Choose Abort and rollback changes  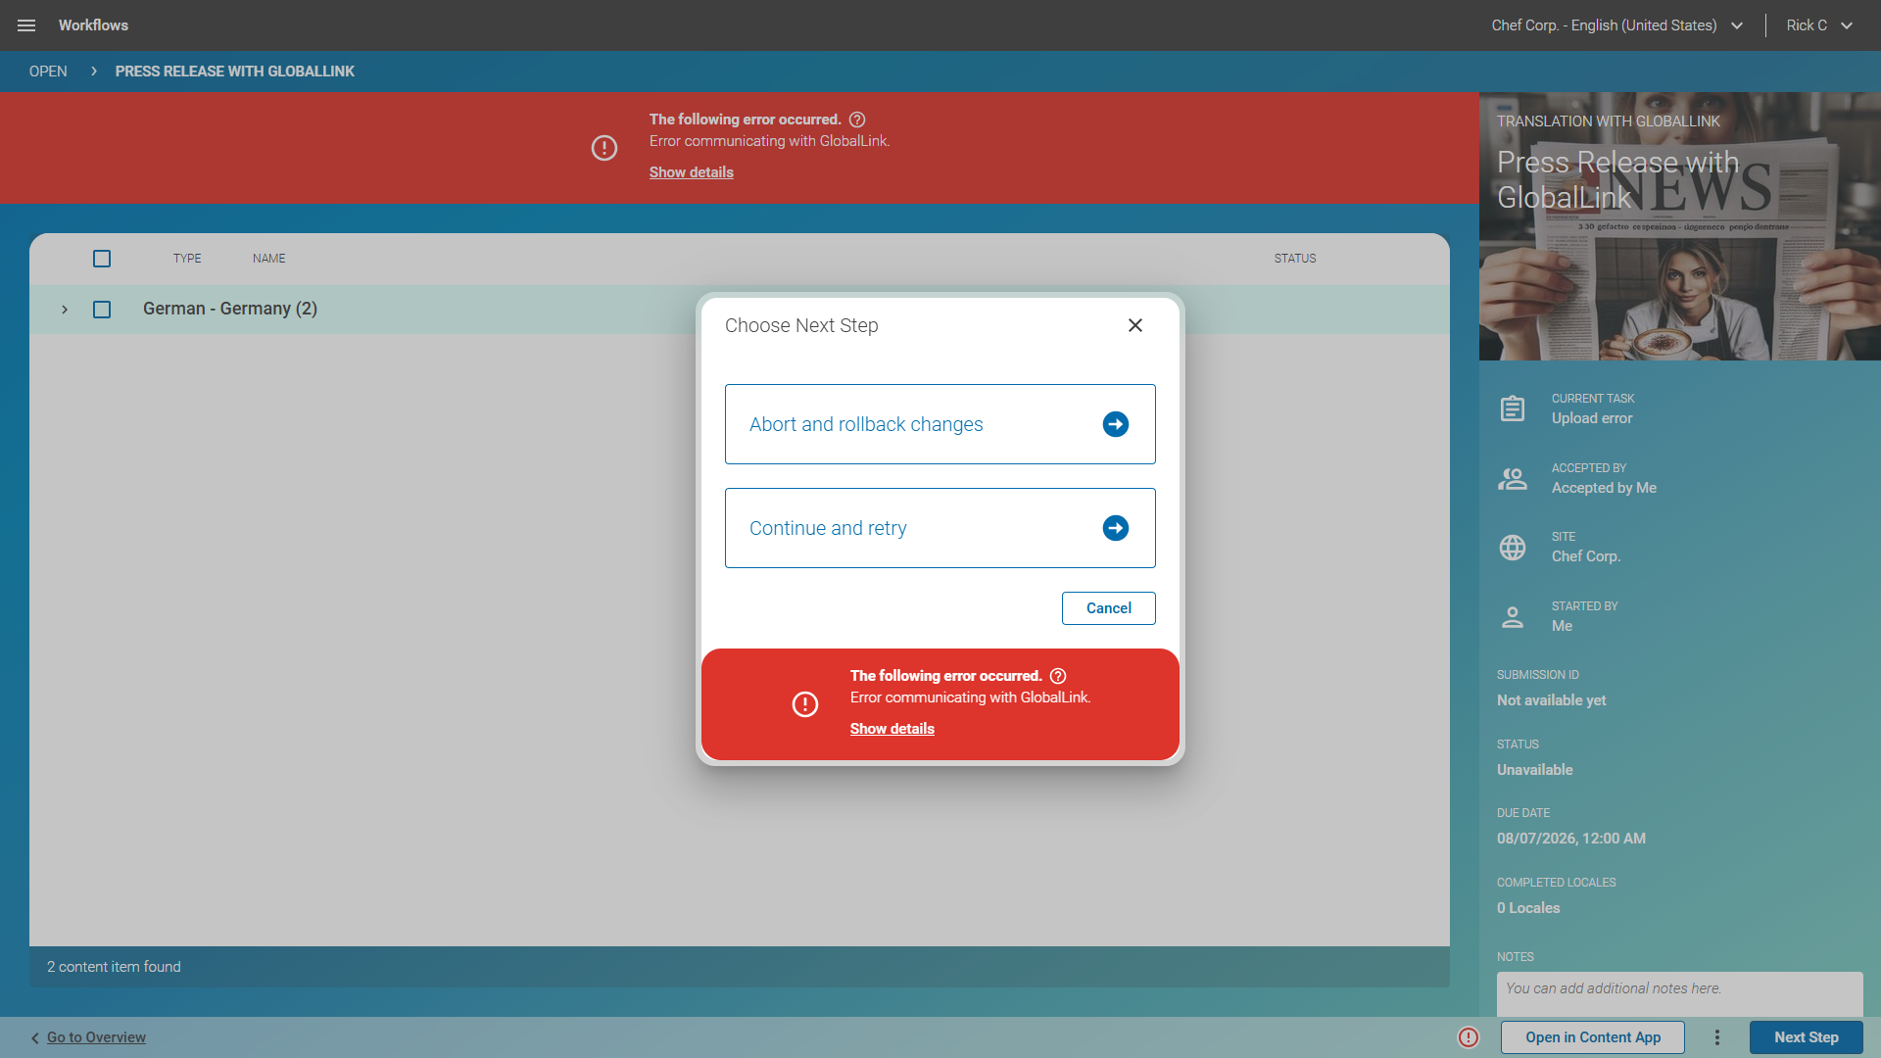940,424
